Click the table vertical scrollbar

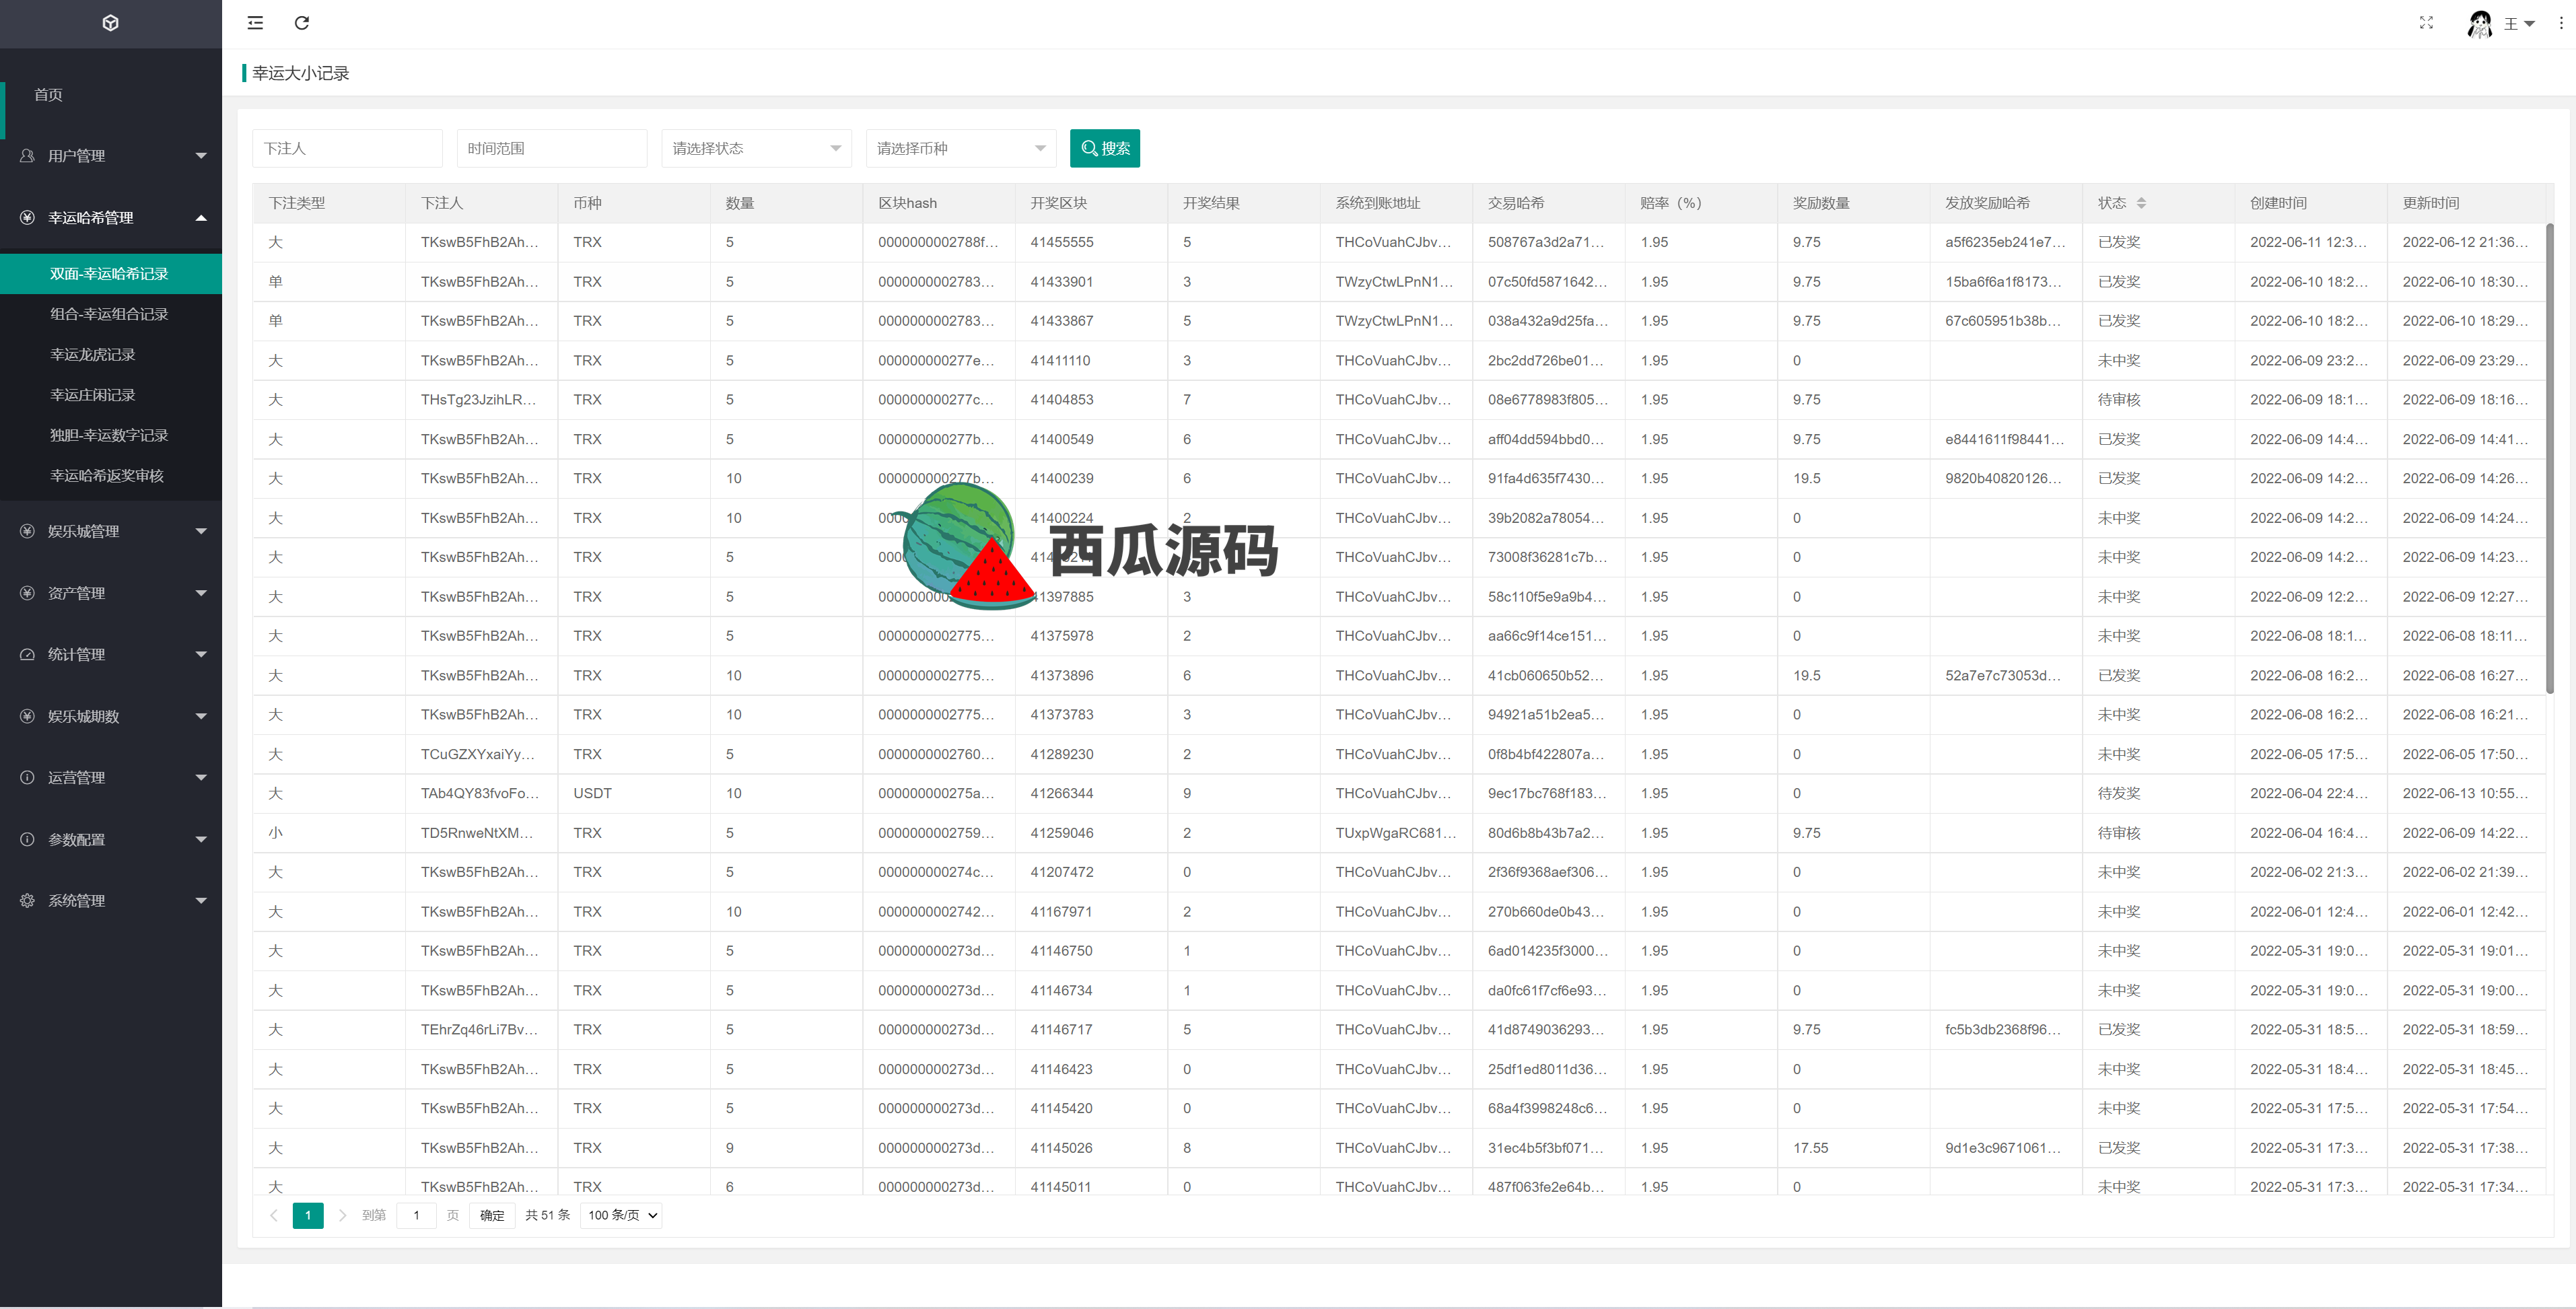tap(2549, 460)
